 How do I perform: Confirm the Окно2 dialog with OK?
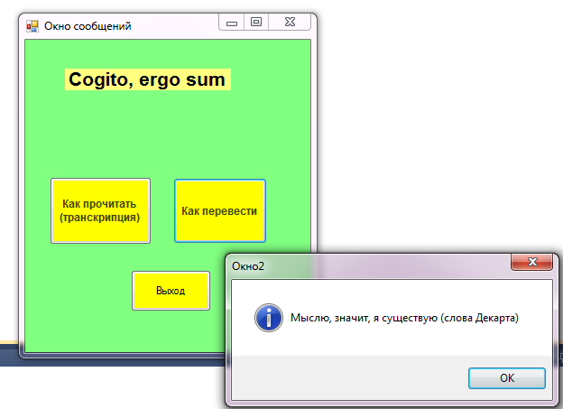pyautogui.click(x=507, y=377)
